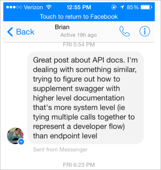Tap Brian's profile picture thumbnail

pyautogui.click(x=15, y=136)
